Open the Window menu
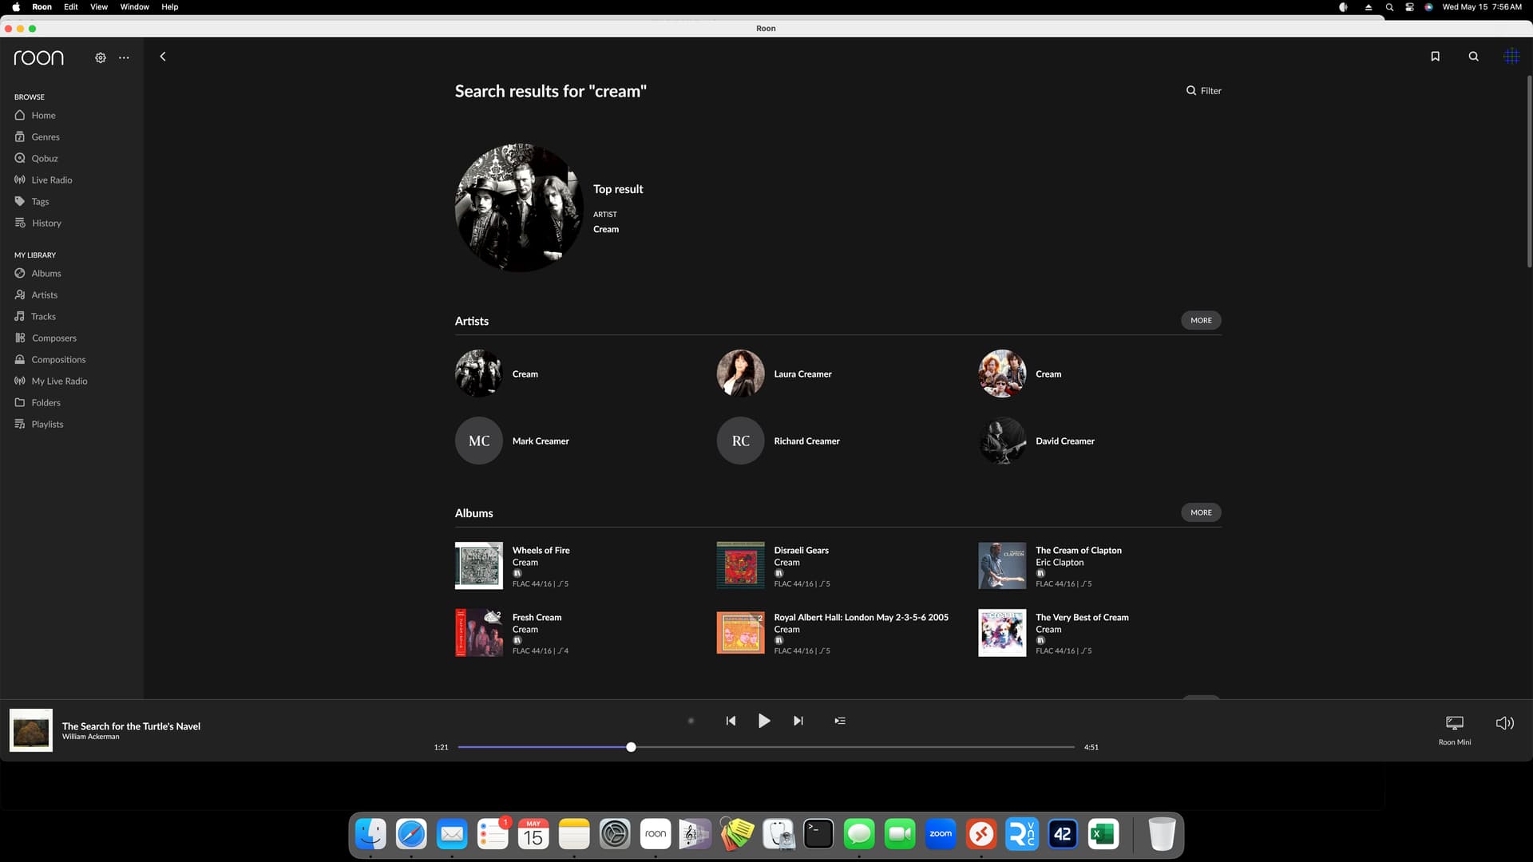Viewport: 1533px width, 862px height. (134, 7)
